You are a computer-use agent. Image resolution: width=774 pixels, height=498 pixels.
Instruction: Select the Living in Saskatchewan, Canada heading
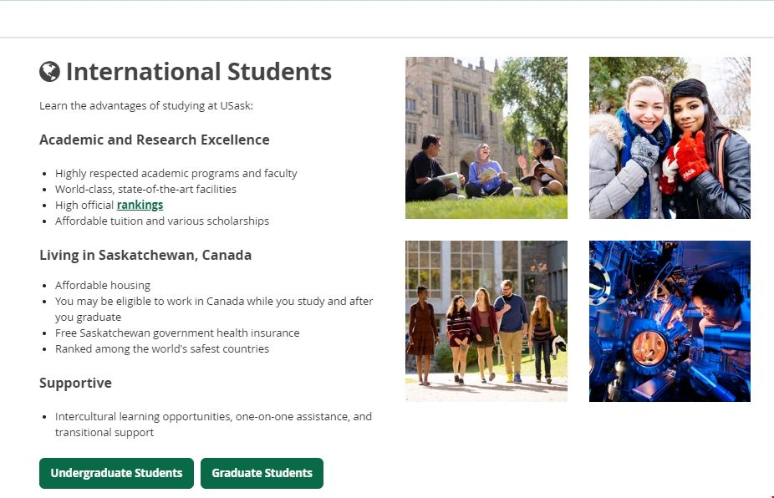tap(145, 255)
